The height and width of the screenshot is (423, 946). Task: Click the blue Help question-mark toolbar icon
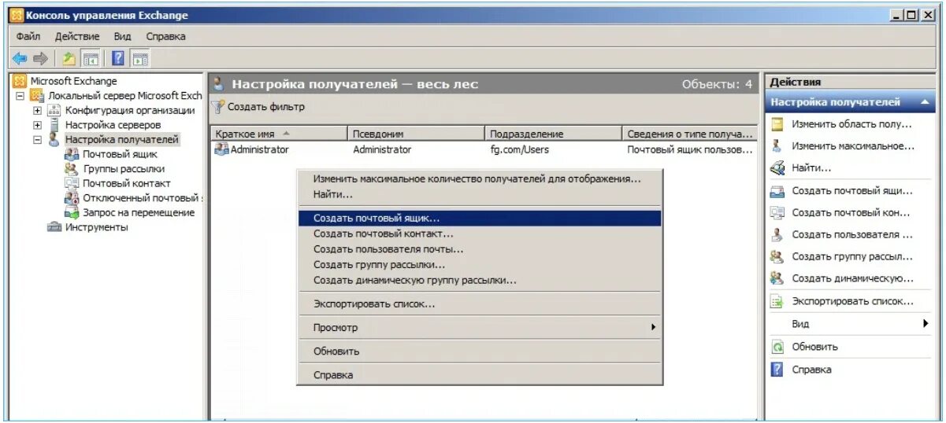[118, 58]
